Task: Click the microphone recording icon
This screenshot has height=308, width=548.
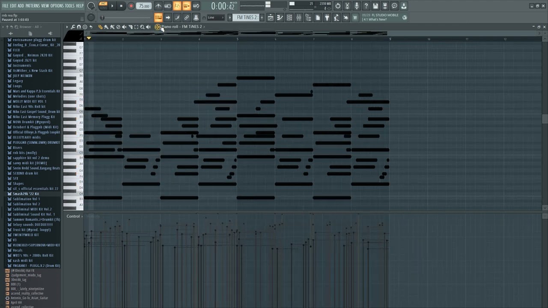Action: [357, 6]
